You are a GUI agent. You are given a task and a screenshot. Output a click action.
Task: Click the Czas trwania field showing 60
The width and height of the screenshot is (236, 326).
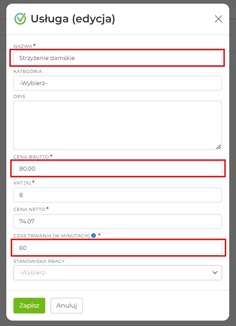point(118,248)
